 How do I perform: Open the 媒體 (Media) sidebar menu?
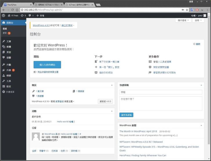8,47
